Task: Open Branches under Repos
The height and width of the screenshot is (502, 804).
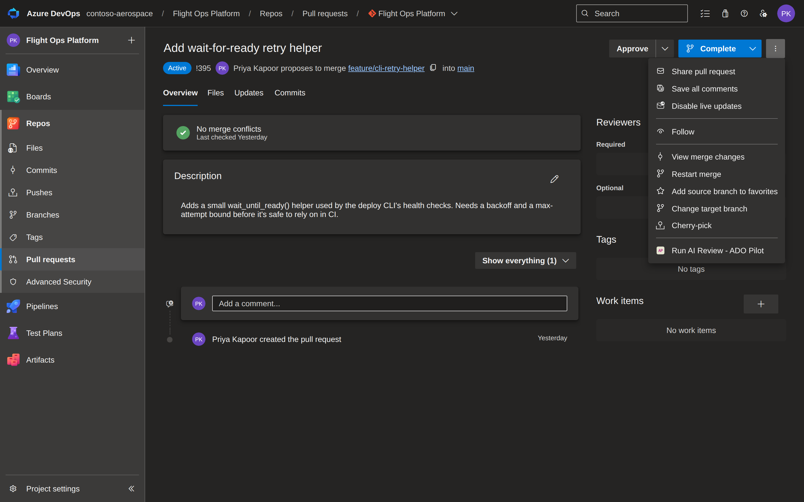Action: point(72,215)
